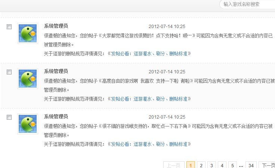
Task: Check the box for the 大家都觉得这游戏很赞的 message
Action: 9,27
